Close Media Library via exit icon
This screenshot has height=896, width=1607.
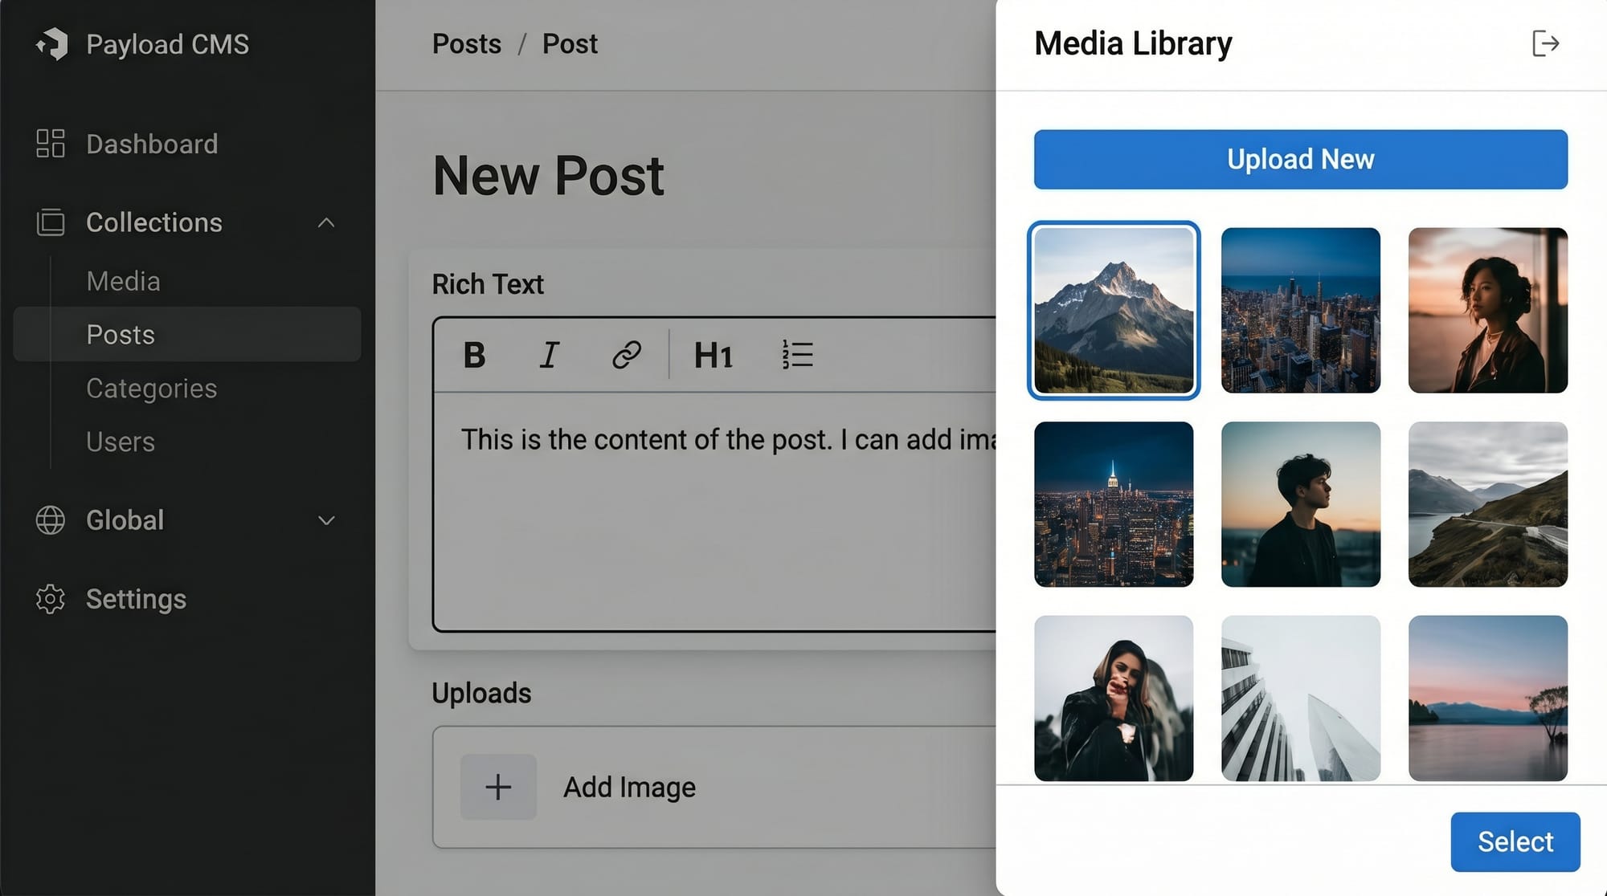(1545, 43)
